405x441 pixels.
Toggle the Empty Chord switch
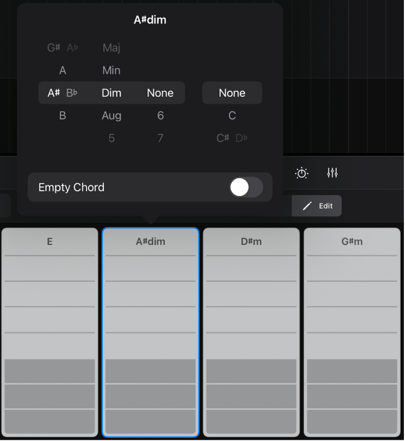pyautogui.click(x=246, y=187)
